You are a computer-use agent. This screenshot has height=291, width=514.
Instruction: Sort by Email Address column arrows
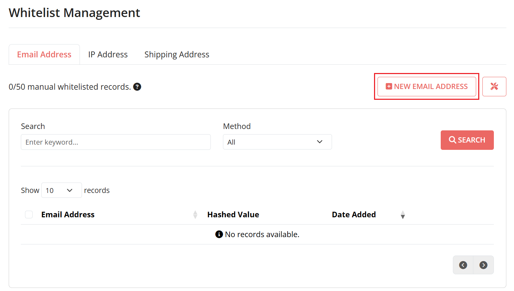click(x=195, y=215)
